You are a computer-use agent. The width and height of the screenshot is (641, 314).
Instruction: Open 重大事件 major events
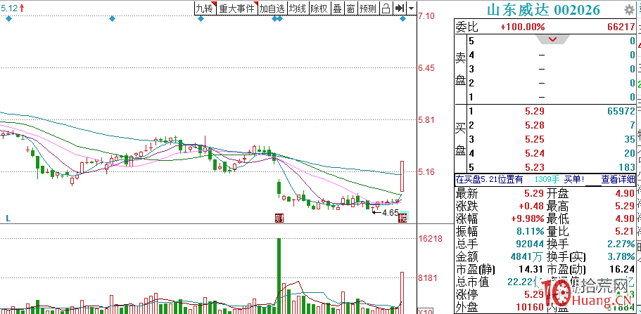click(x=236, y=8)
